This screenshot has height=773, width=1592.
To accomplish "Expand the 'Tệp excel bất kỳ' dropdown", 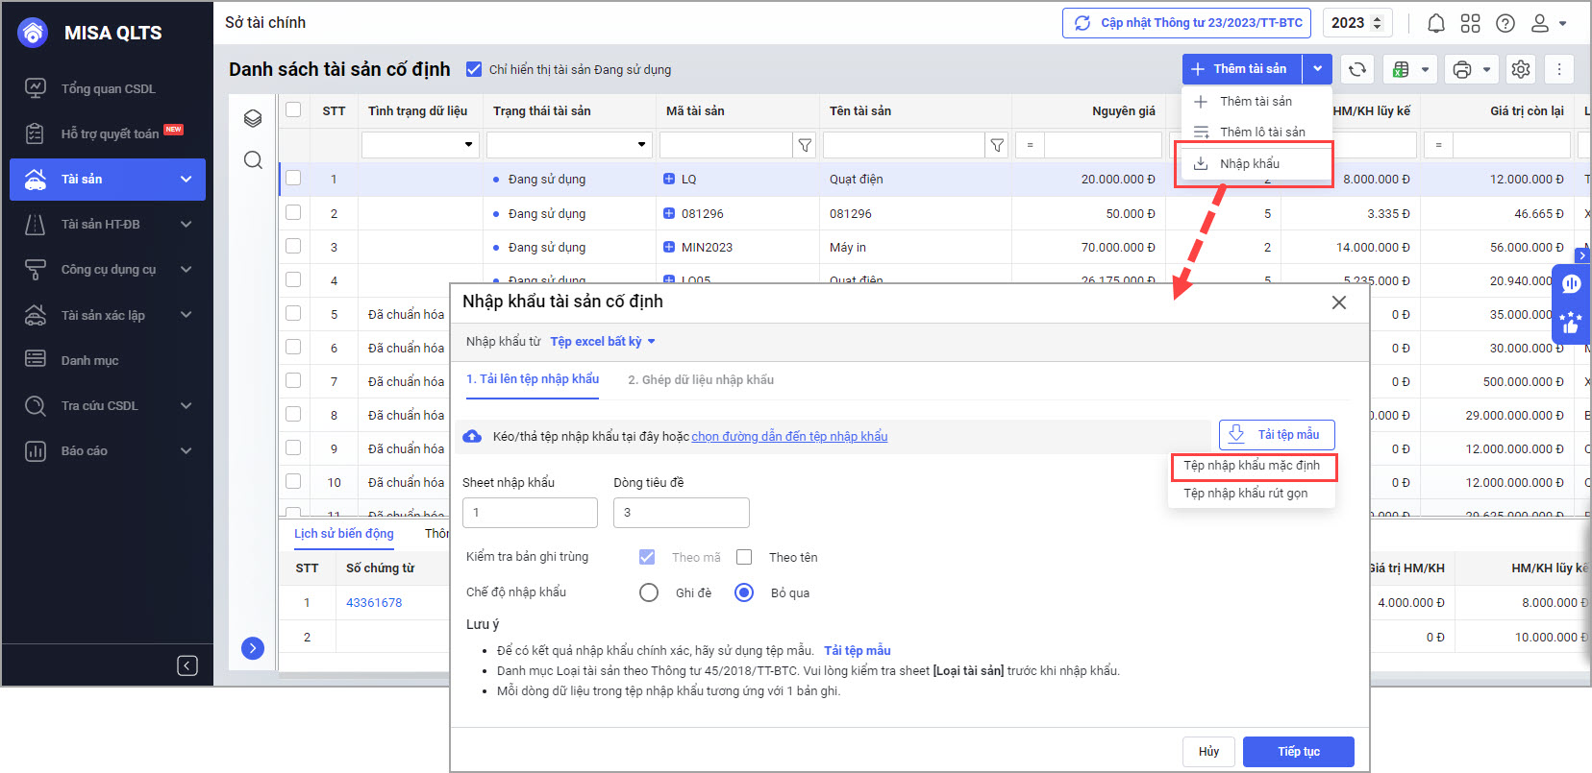I will point(603,342).
